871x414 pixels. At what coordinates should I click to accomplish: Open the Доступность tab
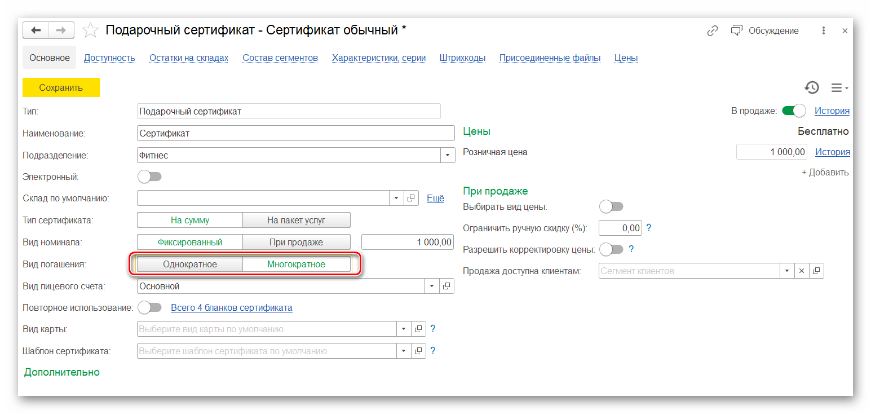click(109, 58)
